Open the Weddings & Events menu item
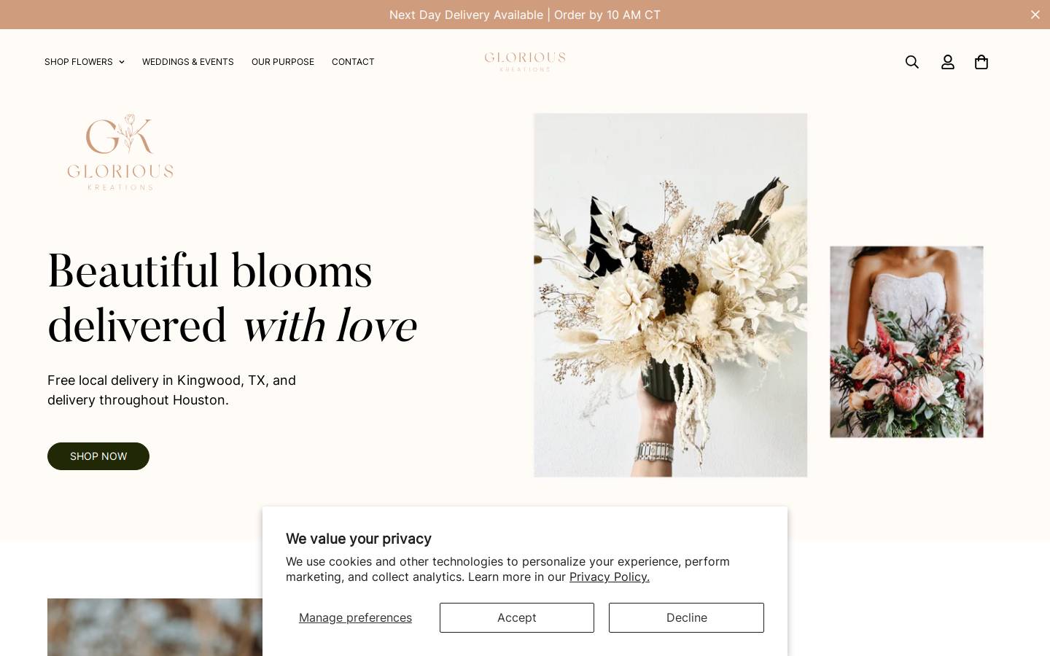Image resolution: width=1050 pixels, height=656 pixels. click(188, 62)
